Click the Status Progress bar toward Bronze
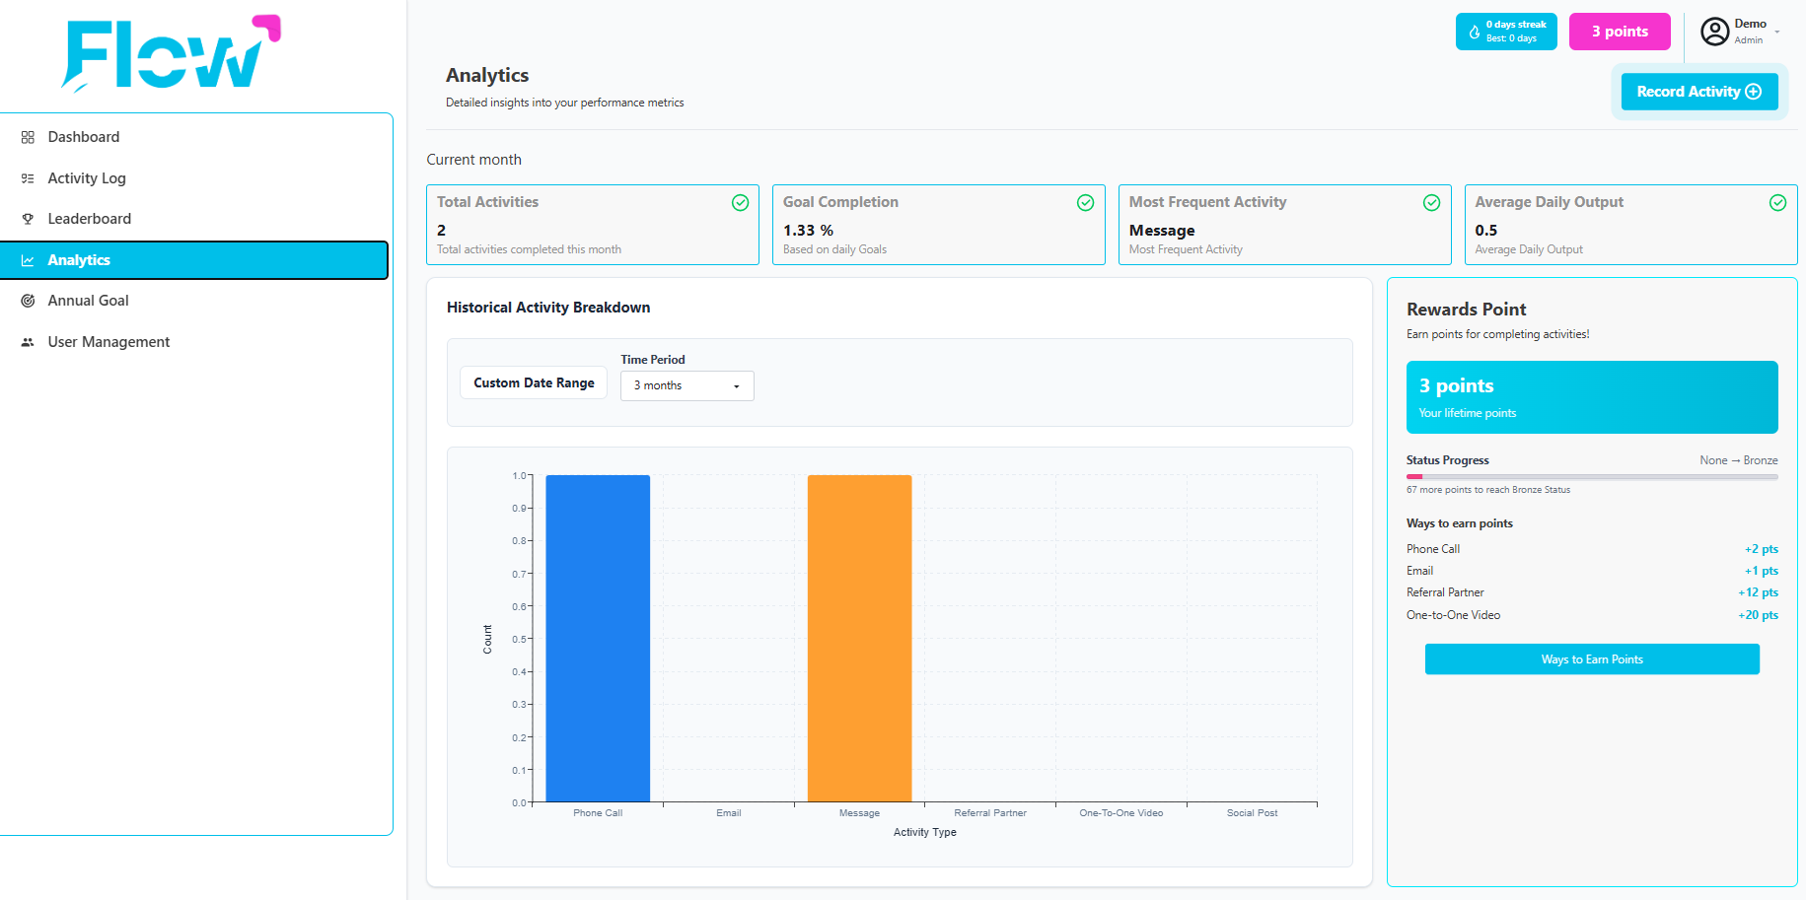The height and width of the screenshot is (900, 1806). pos(1592,477)
